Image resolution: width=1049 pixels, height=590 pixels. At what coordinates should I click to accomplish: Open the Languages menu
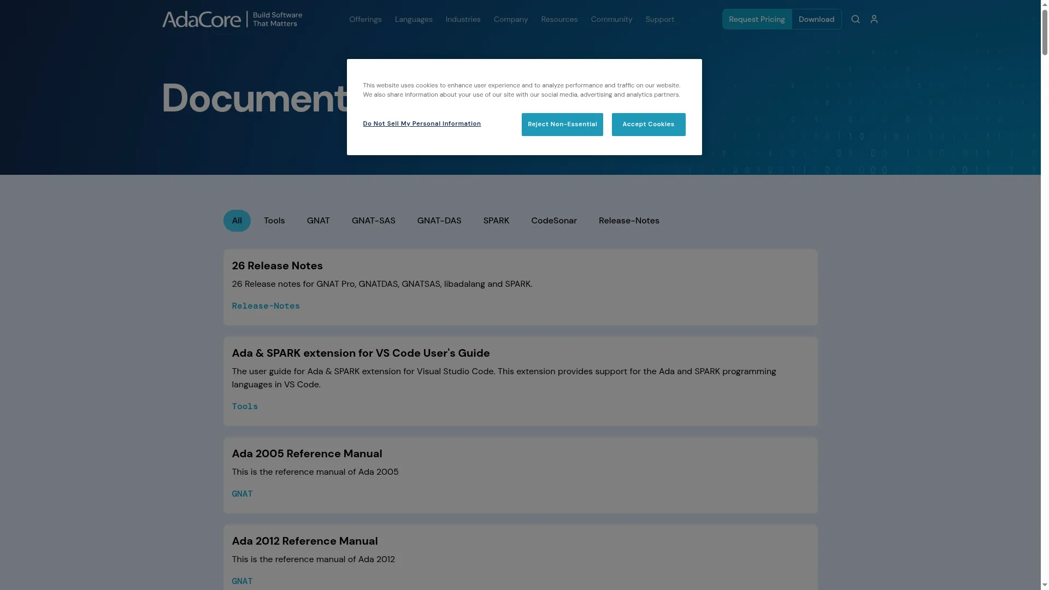coord(414,19)
